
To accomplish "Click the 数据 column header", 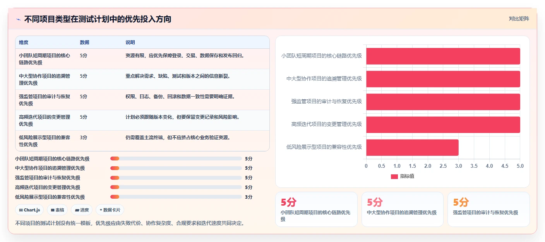I will coord(85,42).
